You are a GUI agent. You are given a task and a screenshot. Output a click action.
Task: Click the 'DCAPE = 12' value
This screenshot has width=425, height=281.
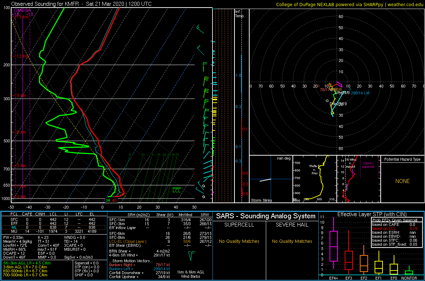point(14,253)
